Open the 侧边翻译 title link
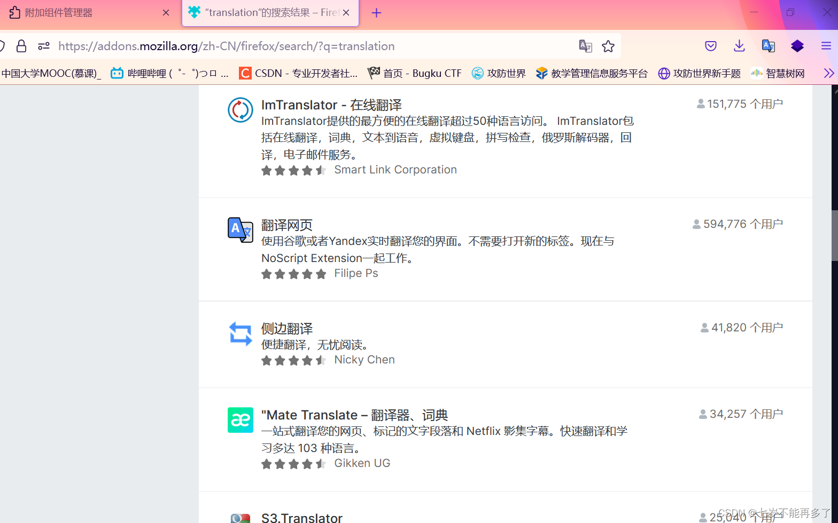838x523 pixels. click(287, 328)
